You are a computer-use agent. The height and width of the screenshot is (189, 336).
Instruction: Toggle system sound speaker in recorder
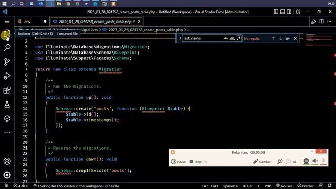(x=315, y=161)
